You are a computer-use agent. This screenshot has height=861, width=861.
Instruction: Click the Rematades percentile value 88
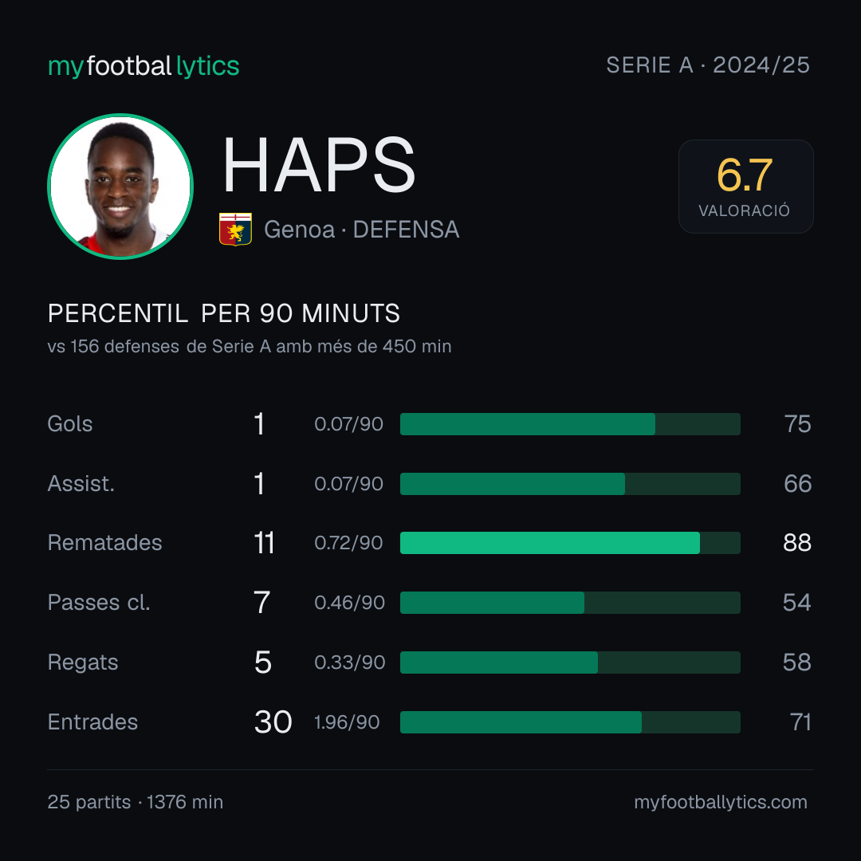tap(796, 543)
